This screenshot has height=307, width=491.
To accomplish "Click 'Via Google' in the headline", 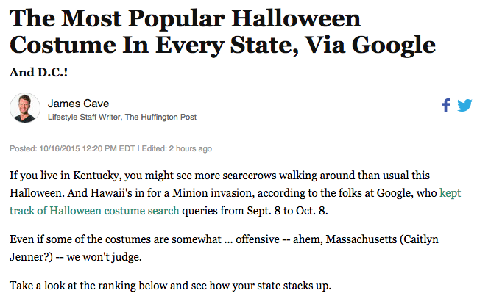I will (370, 46).
